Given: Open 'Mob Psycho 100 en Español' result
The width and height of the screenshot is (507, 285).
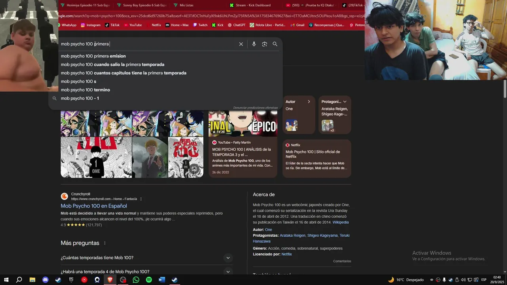Looking at the screenshot, I should [x=94, y=206].
